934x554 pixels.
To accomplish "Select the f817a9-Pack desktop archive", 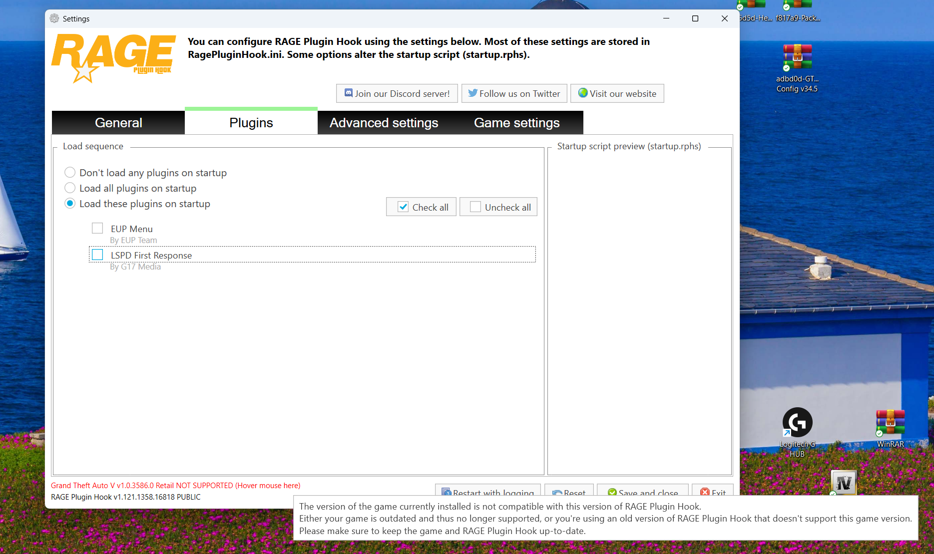I will tap(798, 11).
